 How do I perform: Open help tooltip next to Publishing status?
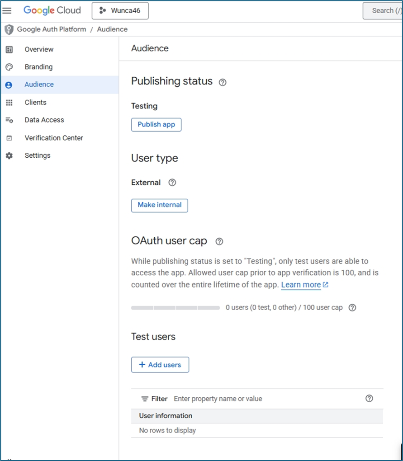(x=223, y=82)
